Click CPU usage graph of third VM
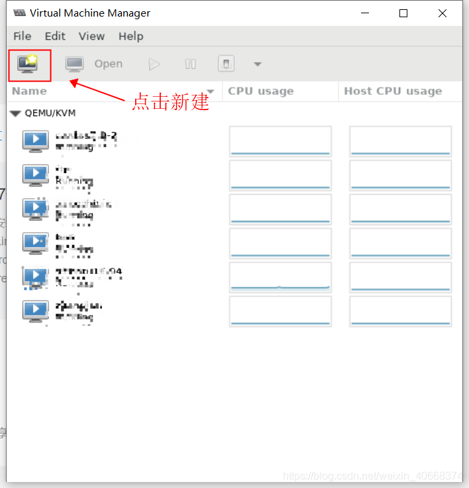 [280, 209]
